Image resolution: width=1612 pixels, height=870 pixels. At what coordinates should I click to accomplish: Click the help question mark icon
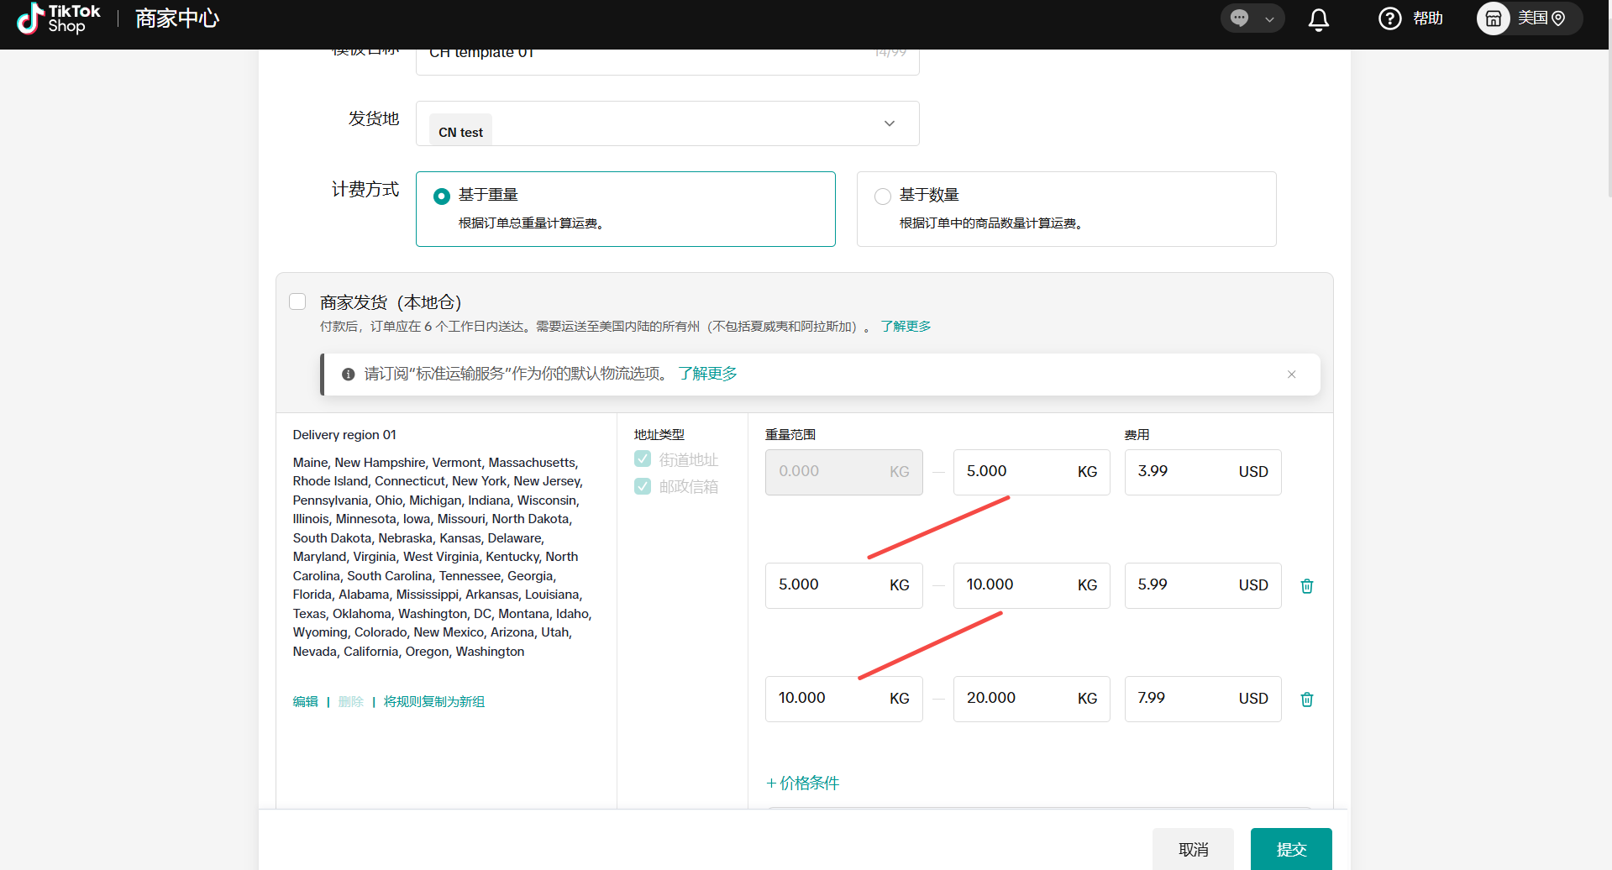pos(1389,18)
